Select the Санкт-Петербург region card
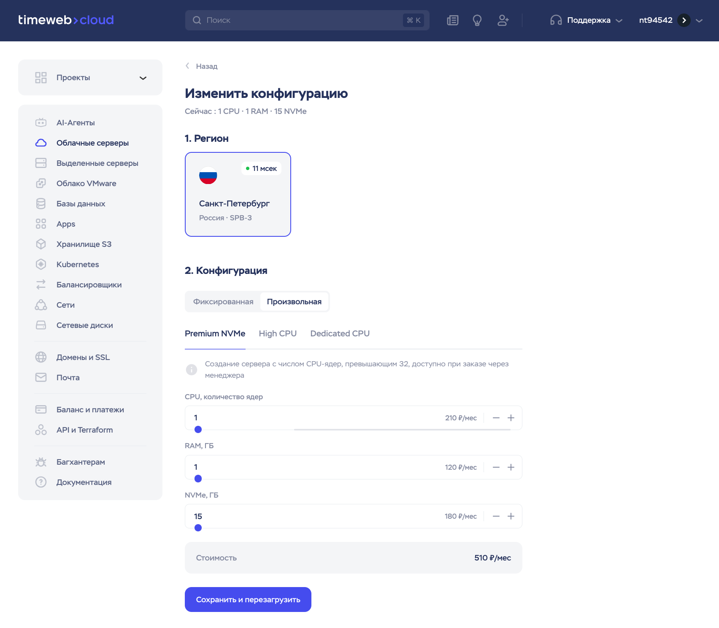This screenshot has height=628, width=719. tap(238, 194)
